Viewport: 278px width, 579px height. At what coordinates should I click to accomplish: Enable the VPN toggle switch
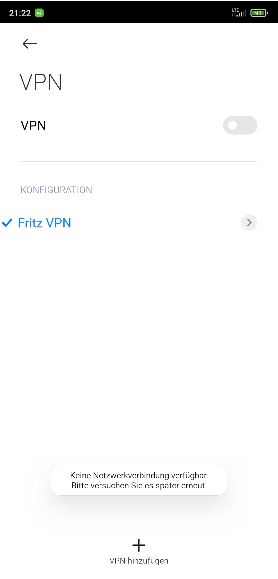(x=240, y=125)
